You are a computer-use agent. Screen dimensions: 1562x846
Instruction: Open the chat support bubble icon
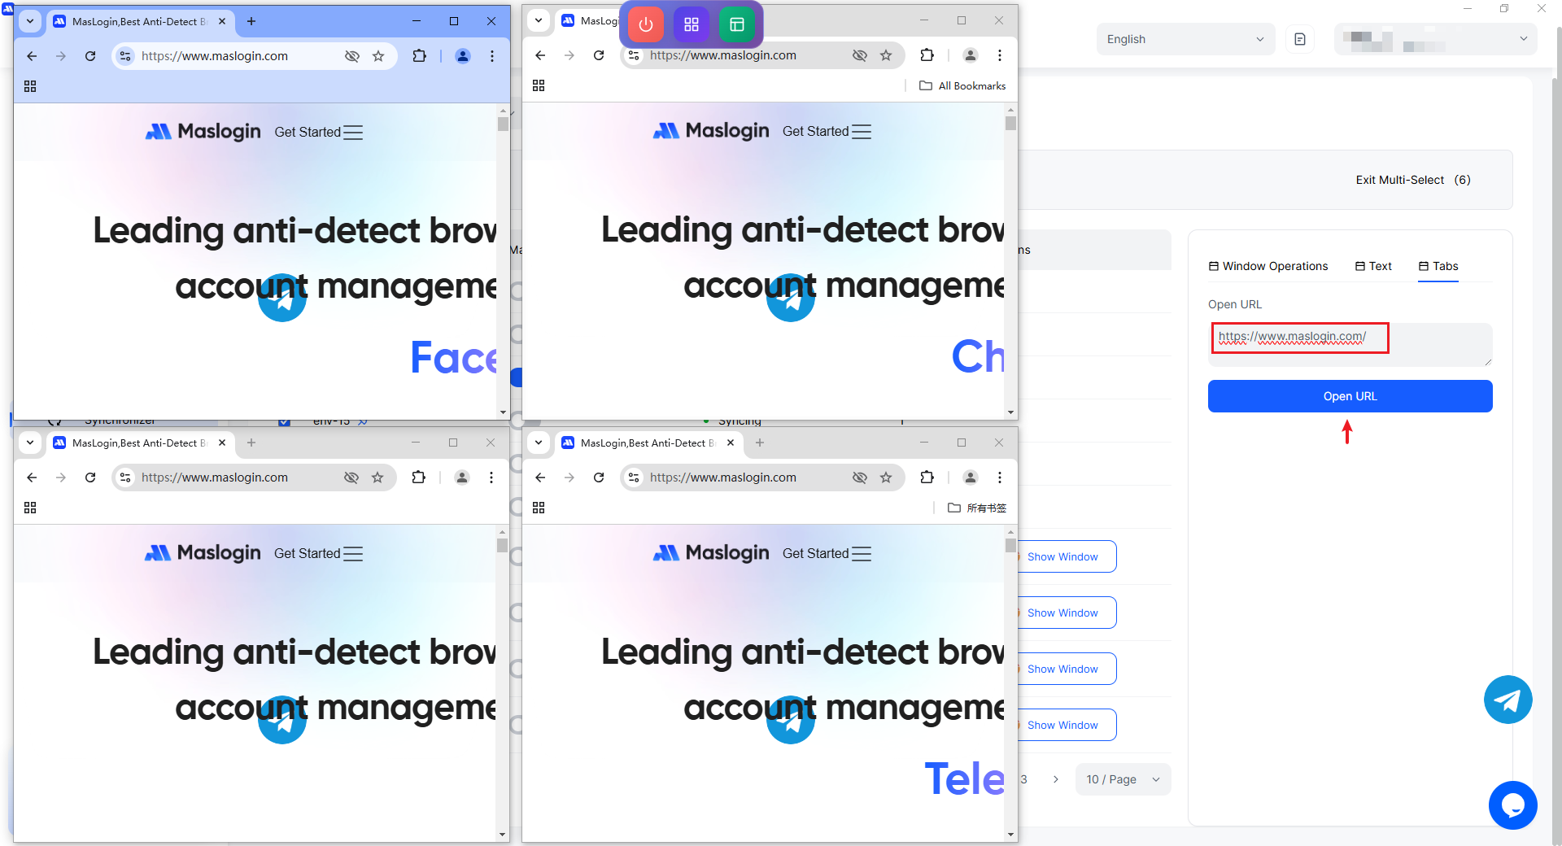pyautogui.click(x=1512, y=805)
